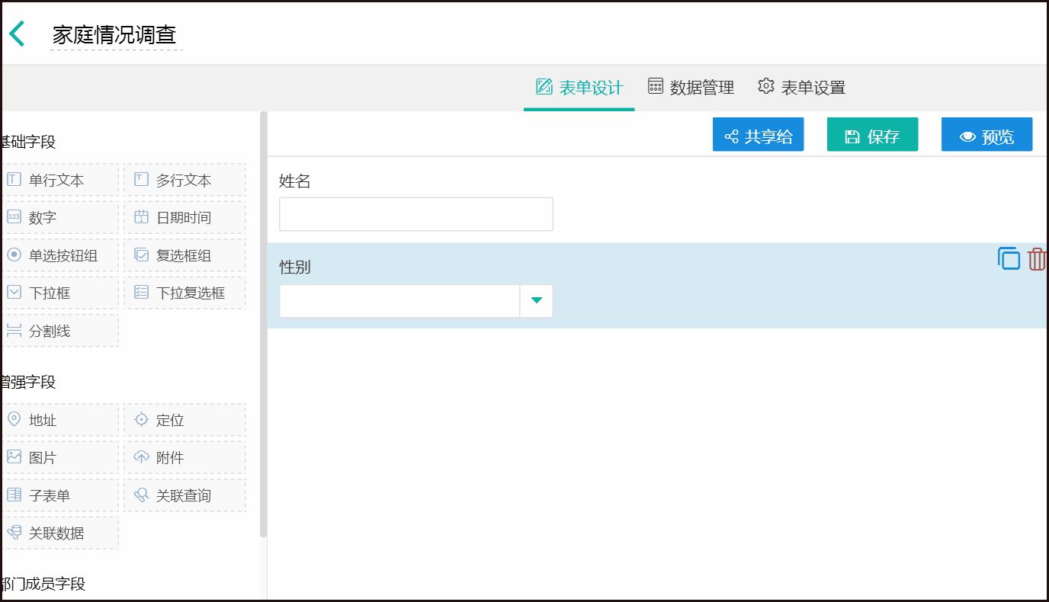Switch to the 表单设计 tab
This screenshot has width=1049, height=602.
(579, 88)
